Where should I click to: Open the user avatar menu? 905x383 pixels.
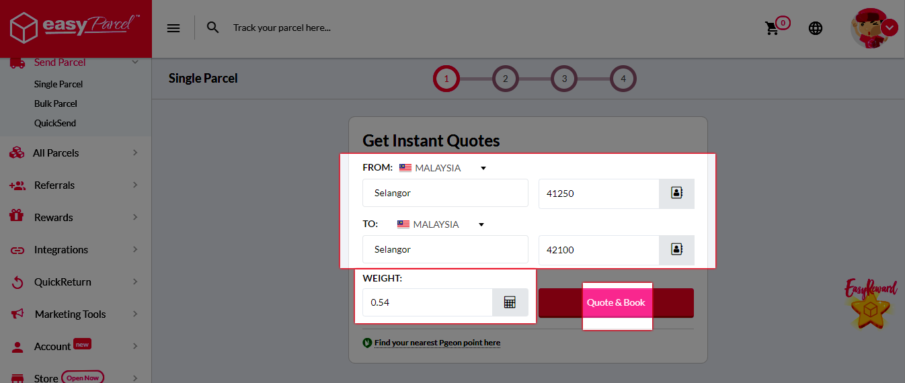874,28
